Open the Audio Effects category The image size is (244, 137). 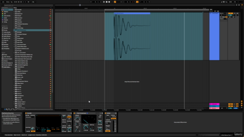(7, 34)
